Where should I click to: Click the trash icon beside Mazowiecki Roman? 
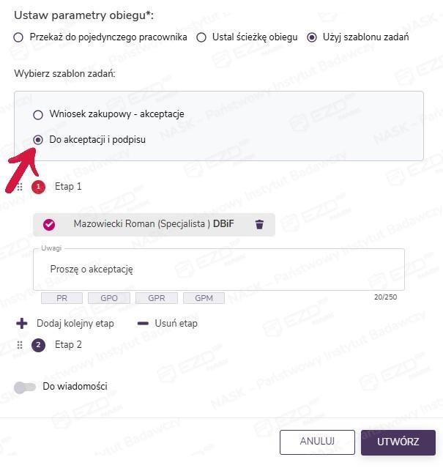259,224
